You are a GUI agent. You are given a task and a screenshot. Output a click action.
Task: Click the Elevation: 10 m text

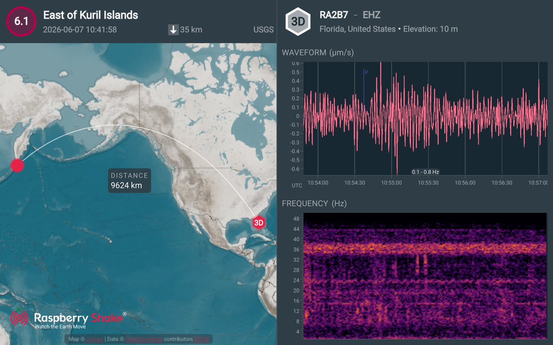[x=430, y=29]
